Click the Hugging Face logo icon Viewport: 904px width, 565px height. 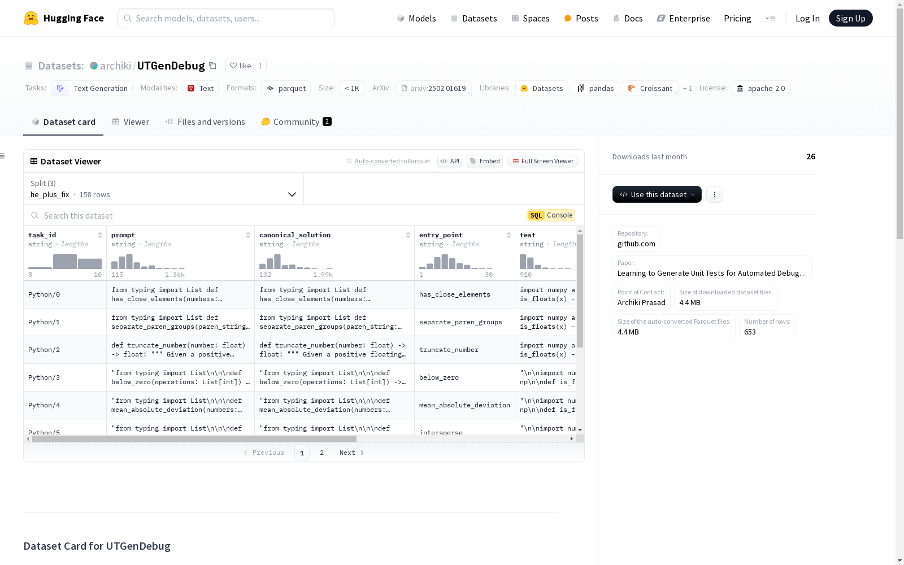[x=31, y=18]
